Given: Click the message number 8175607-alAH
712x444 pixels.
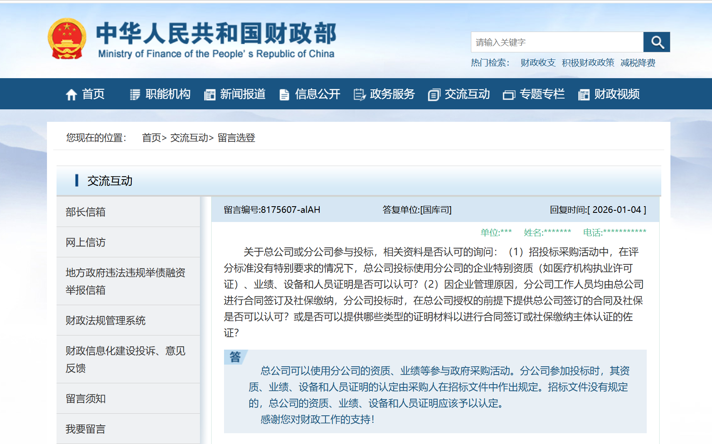Looking at the screenshot, I should 290,210.
